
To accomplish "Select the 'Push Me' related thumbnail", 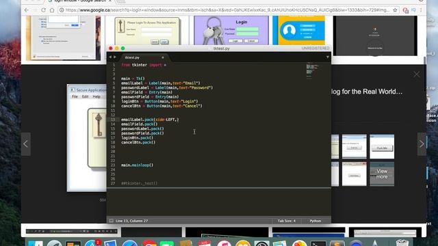I will (x=382, y=147).
